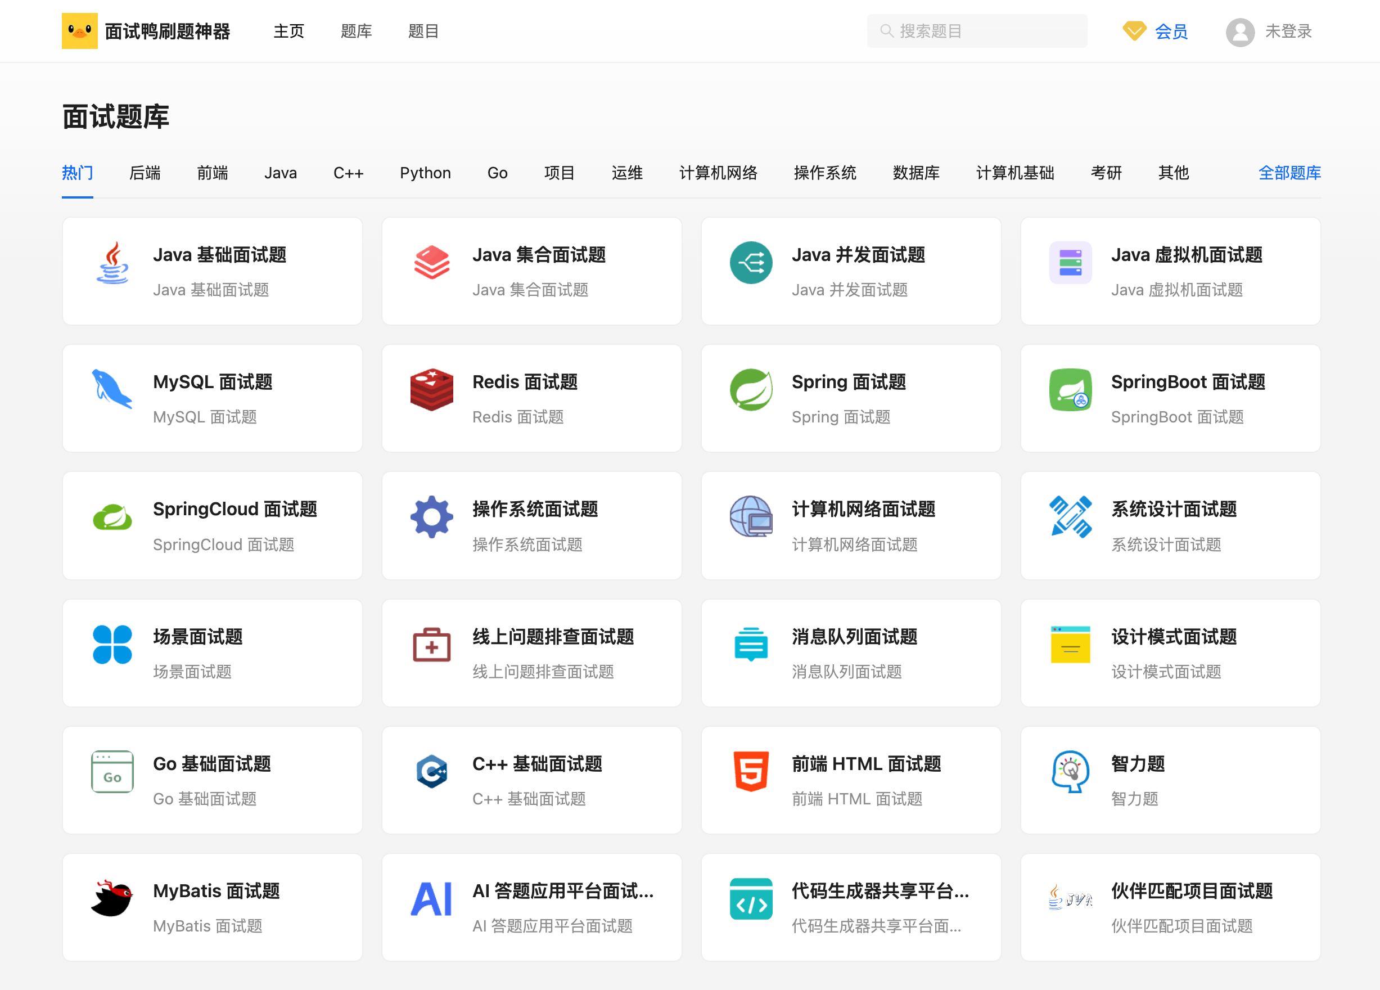Switch to the 操作系统 tab
Viewport: 1380px width, 990px height.
[x=824, y=173]
